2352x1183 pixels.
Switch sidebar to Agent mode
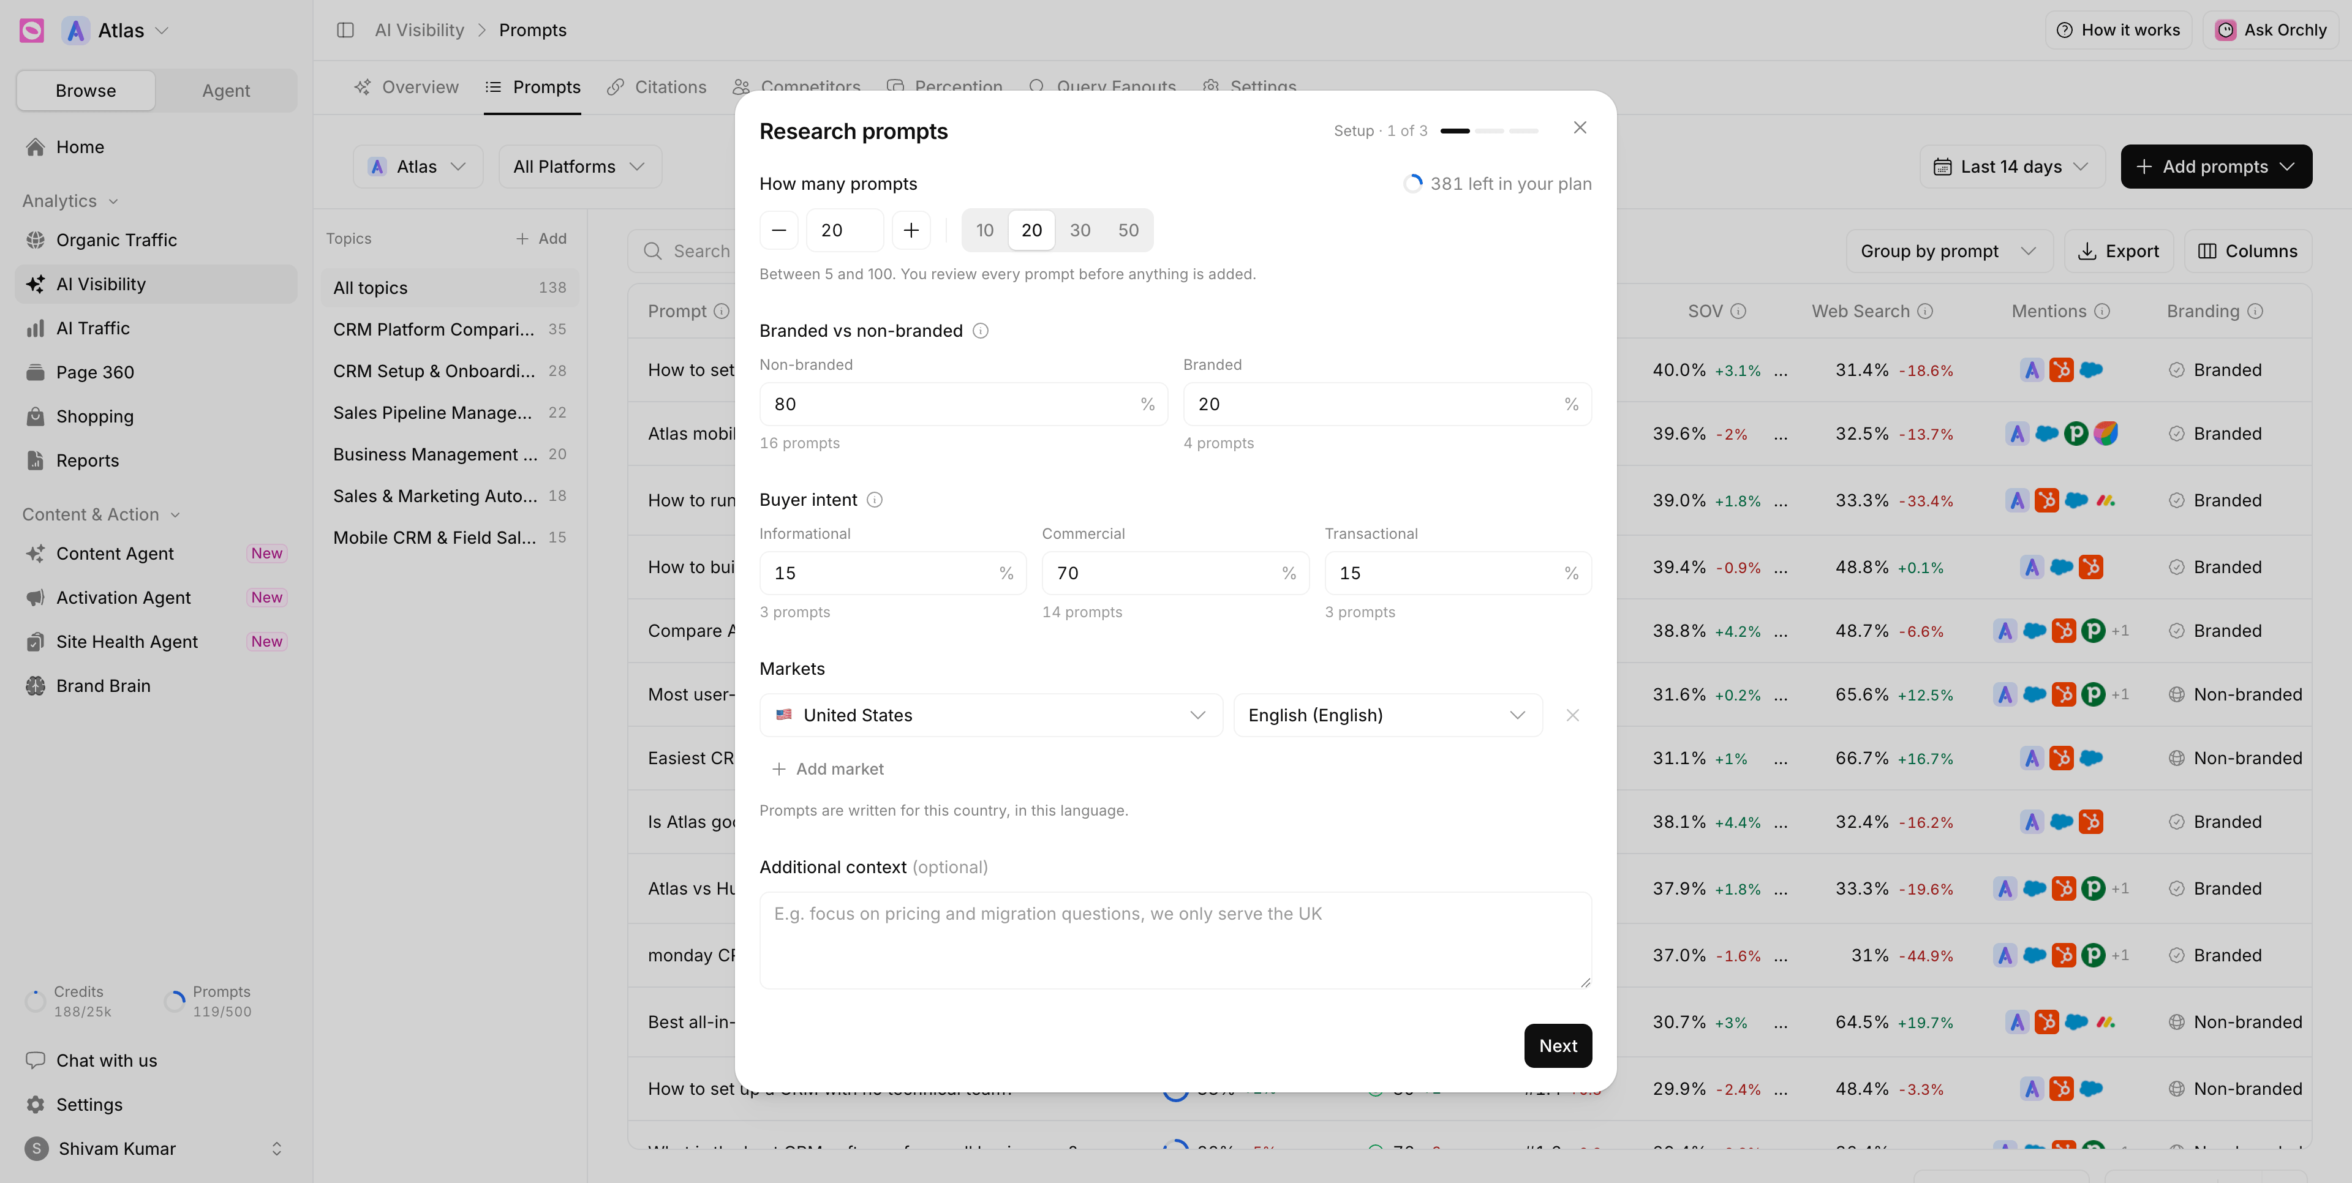tap(225, 91)
